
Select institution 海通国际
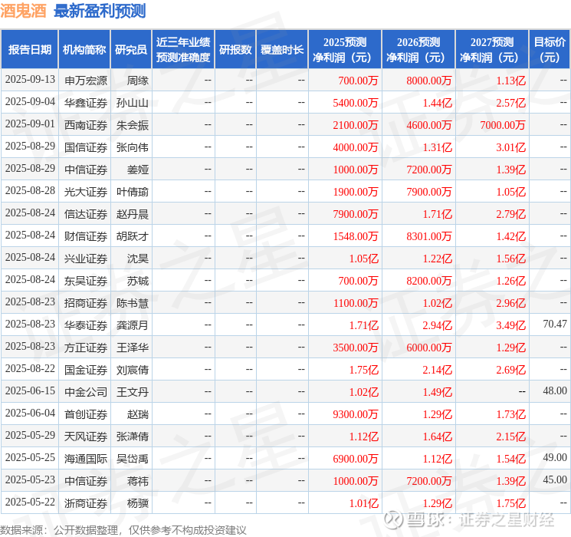[86, 459]
